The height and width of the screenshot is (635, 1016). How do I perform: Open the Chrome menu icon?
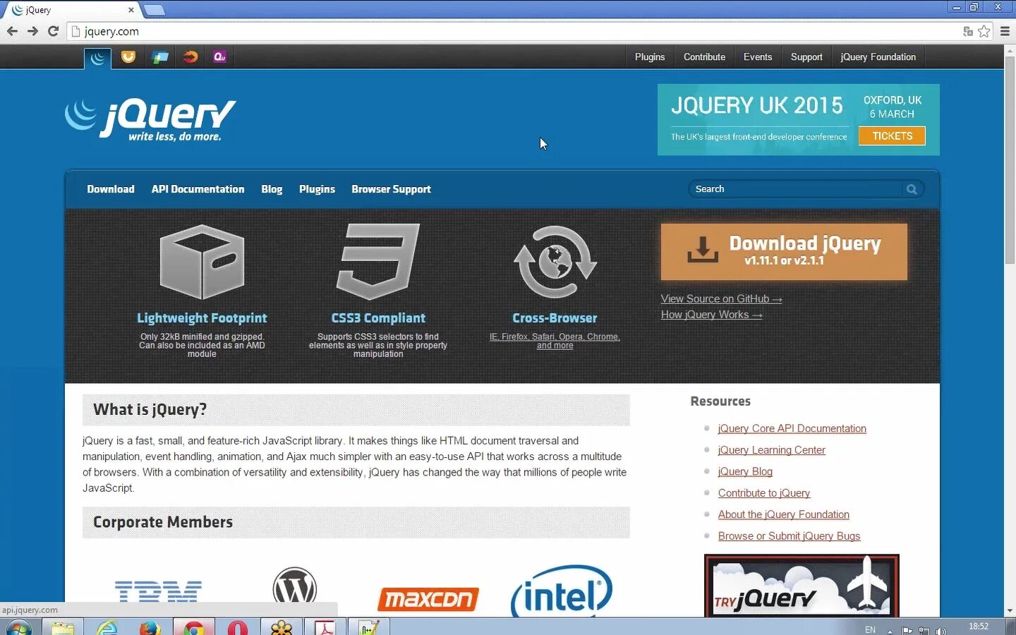[x=1005, y=31]
